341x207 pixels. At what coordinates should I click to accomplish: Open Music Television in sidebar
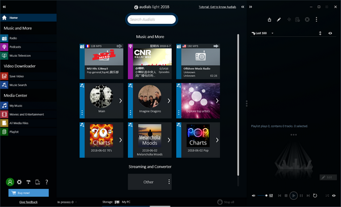coord(28,56)
